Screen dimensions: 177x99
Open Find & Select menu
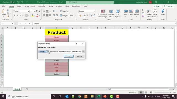[155, 13]
